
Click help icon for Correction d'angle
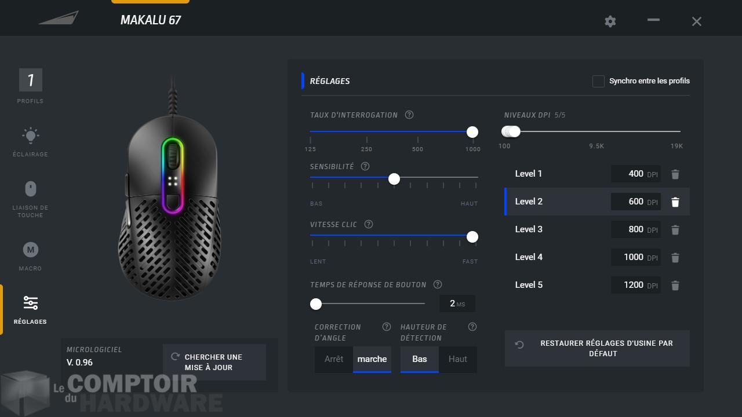coord(387,327)
